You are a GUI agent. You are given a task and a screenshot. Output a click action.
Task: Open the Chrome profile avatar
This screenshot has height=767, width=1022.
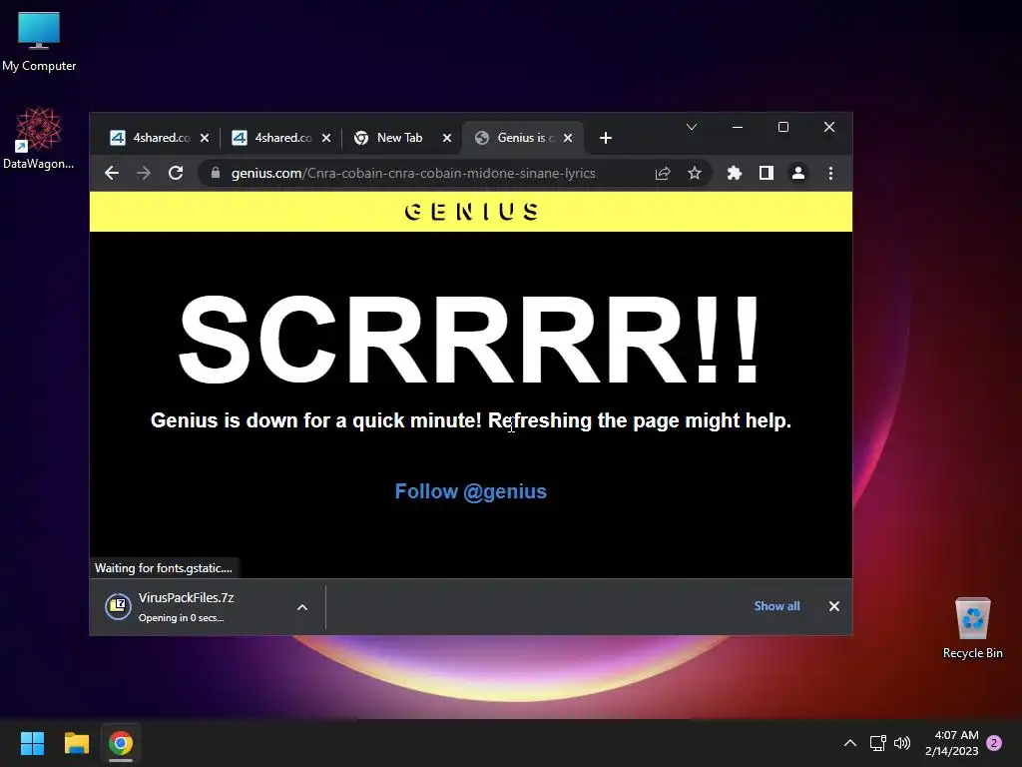797,173
